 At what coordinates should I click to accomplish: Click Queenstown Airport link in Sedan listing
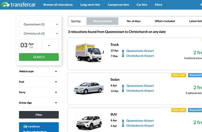[x=140, y=86]
